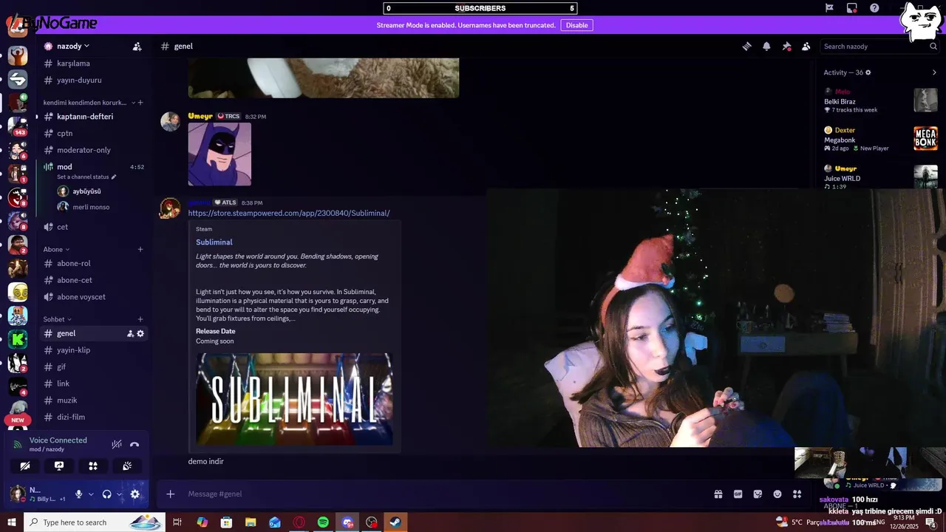Disconnect from voice channel
Screen dimensions: 946x532
tap(135, 444)
